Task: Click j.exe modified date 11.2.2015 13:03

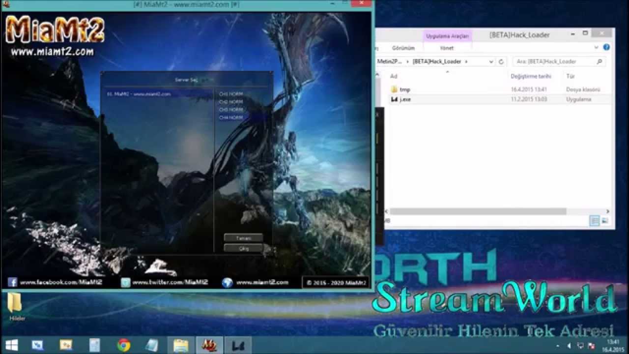Action: 528,99
